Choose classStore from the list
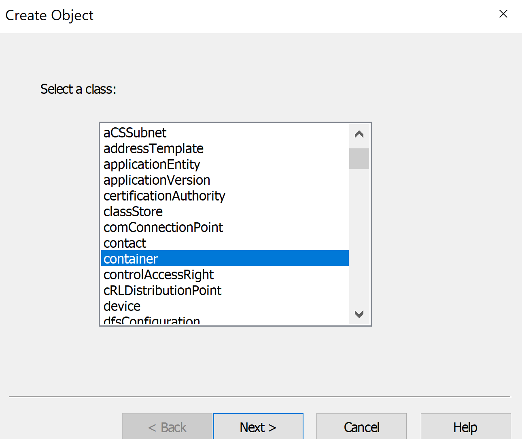The height and width of the screenshot is (439, 522). pos(133,212)
